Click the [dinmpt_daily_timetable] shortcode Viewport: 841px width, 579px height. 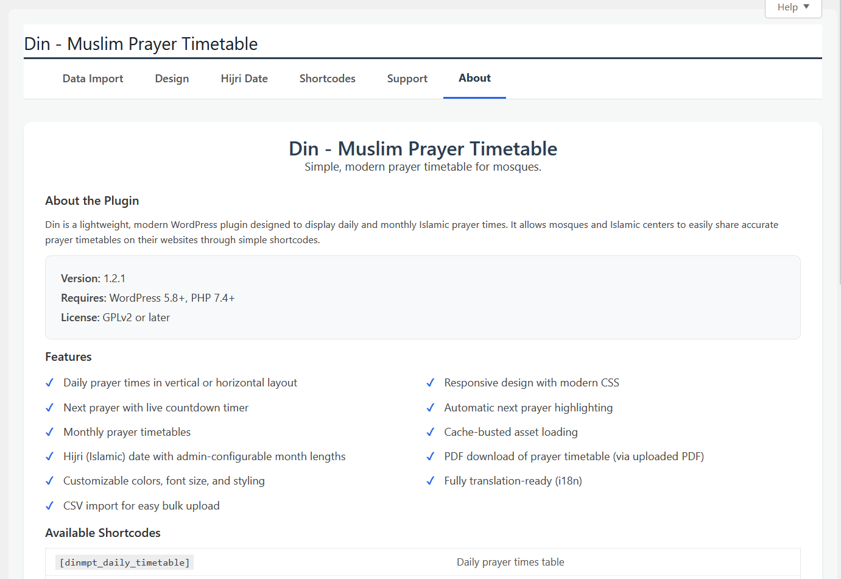tap(124, 563)
